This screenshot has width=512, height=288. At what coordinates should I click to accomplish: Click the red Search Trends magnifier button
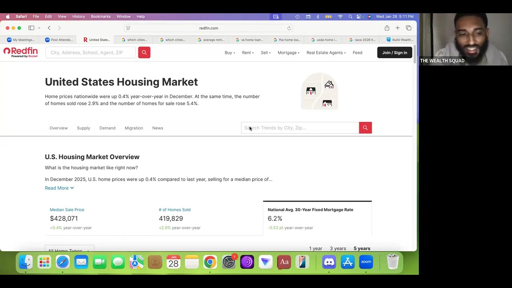tap(365, 128)
